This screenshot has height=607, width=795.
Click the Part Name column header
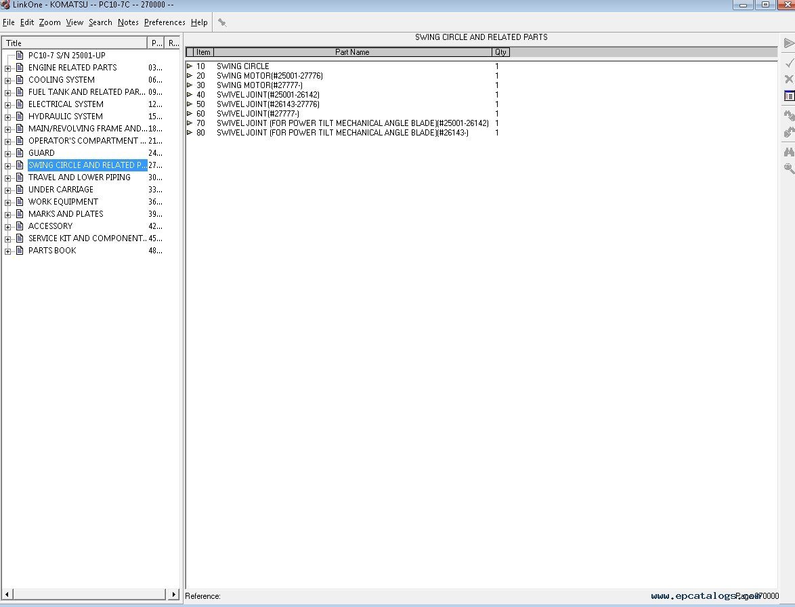(352, 52)
